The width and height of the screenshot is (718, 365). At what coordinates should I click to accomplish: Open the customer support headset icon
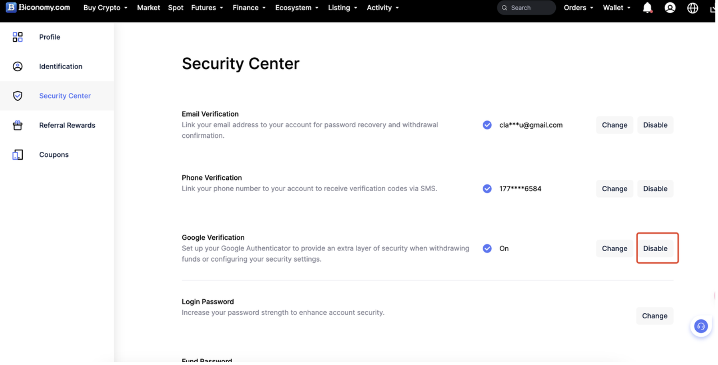[700, 326]
